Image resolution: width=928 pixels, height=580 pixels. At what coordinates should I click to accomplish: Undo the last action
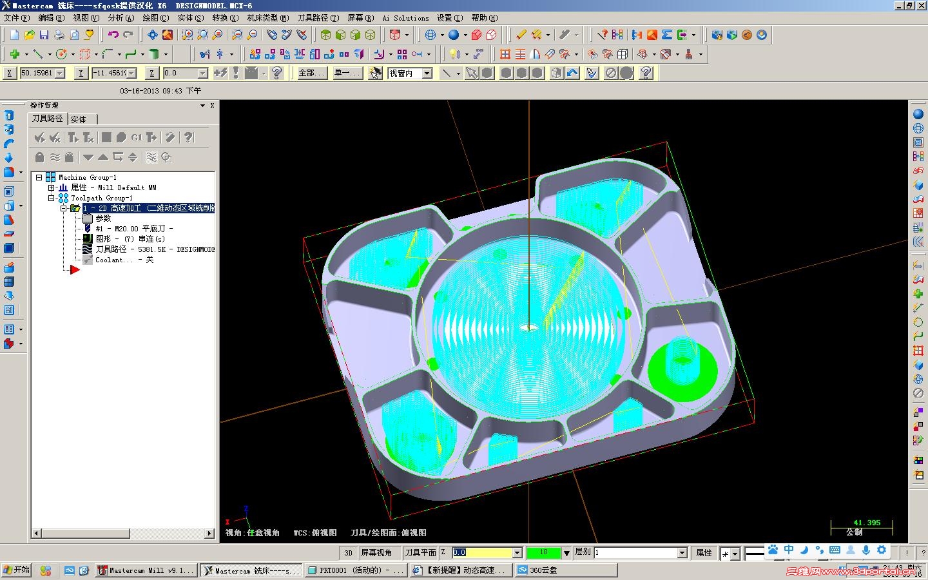[113, 35]
